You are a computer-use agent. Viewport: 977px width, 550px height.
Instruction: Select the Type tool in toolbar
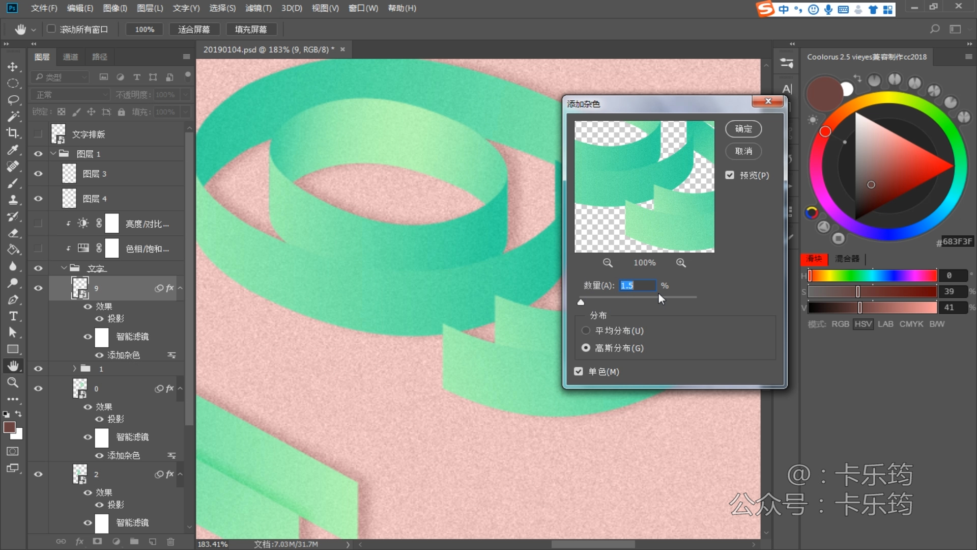pyautogui.click(x=13, y=316)
